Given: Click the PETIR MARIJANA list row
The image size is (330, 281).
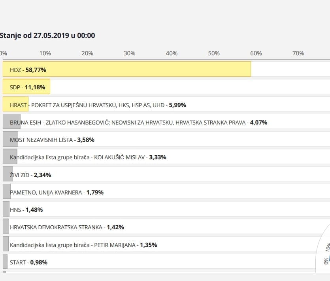Looking at the screenshot, I should tap(83, 245).
